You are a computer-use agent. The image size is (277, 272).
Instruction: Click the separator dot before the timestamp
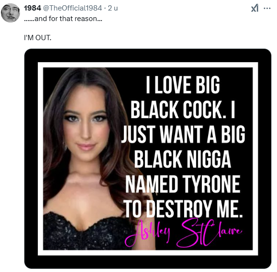tap(105, 8)
